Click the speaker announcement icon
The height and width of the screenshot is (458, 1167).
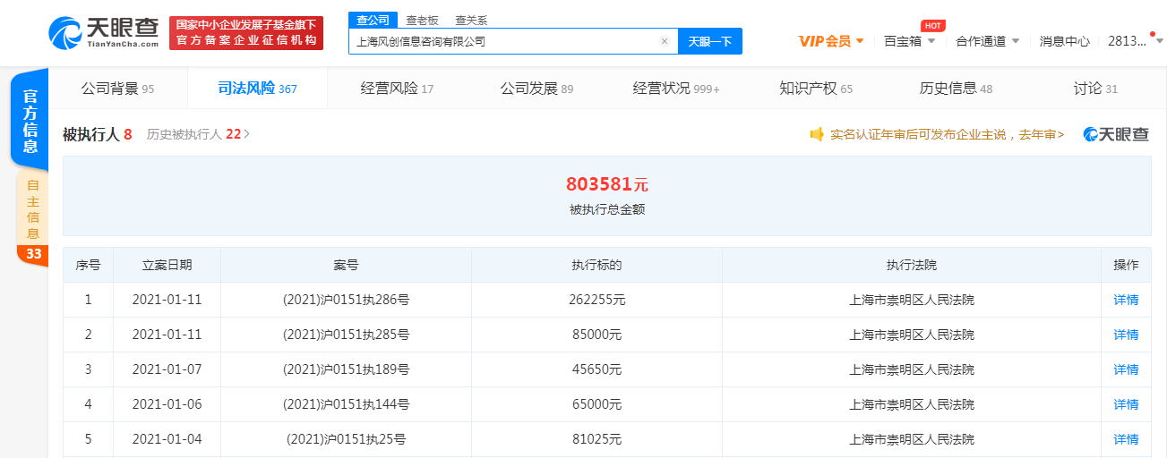tap(816, 134)
